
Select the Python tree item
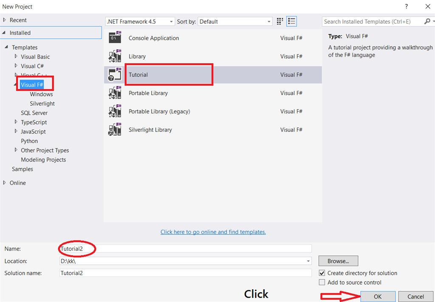pos(29,141)
